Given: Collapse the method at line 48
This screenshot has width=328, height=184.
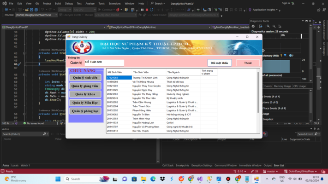Looking at the screenshot, I should click(x=24, y=75).
